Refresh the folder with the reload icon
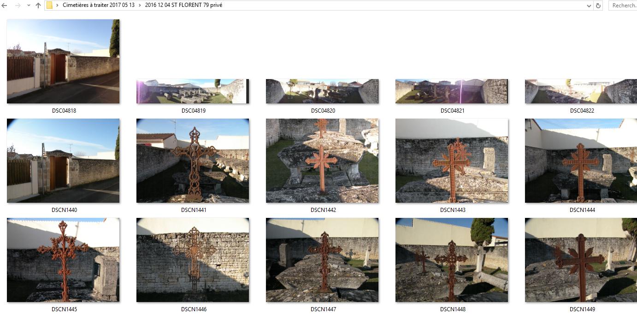Screen dimensions: 637x314 click(x=598, y=6)
